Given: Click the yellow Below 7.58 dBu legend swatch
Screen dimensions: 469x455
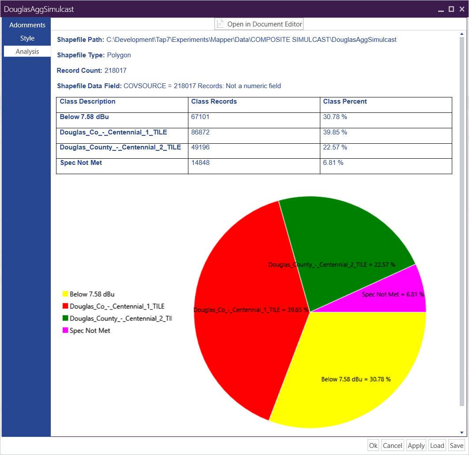Looking at the screenshot, I should click(65, 294).
